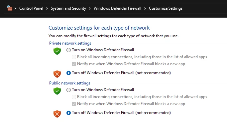Check Block all incoming connections under Private

(74, 57)
